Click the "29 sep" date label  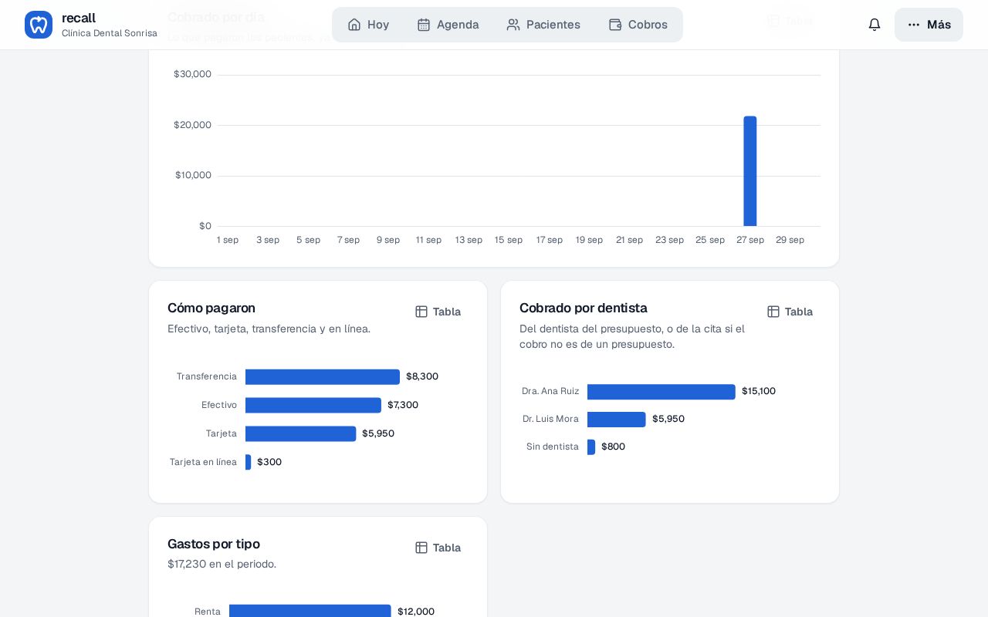[x=790, y=240]
